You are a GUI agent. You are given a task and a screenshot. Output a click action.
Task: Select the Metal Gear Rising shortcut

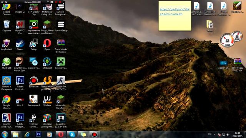click(47, 10)
